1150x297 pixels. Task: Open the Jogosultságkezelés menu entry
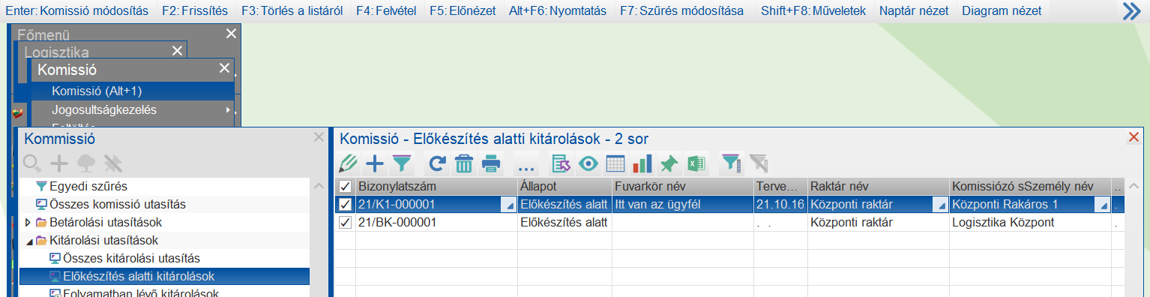[x=133, y=109]
